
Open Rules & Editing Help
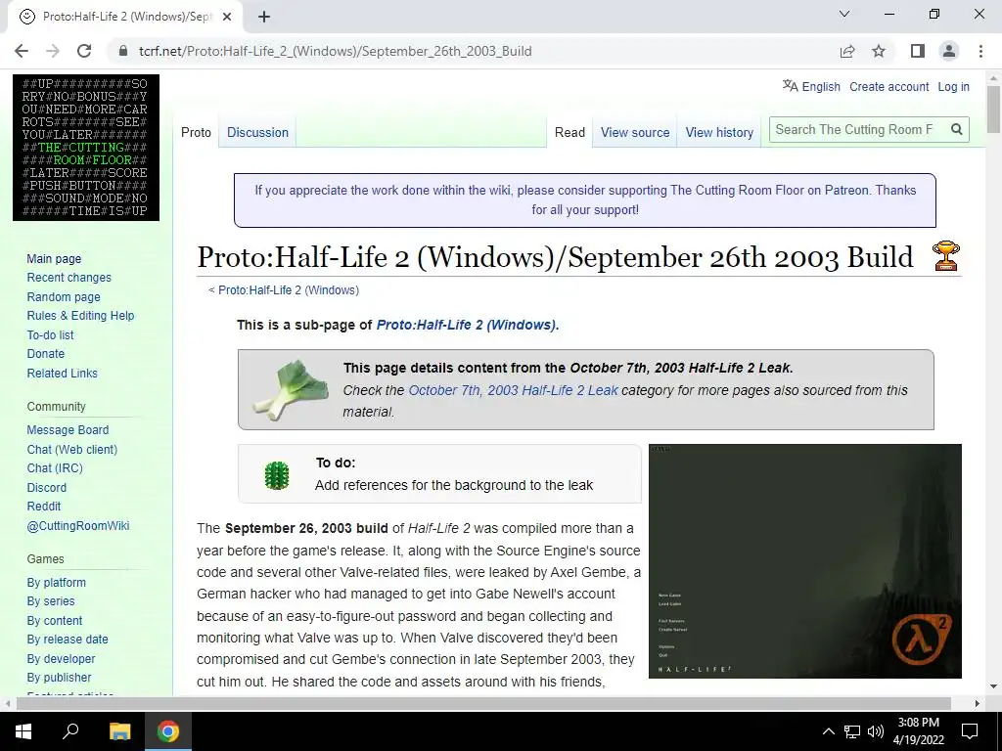[80, 316]
